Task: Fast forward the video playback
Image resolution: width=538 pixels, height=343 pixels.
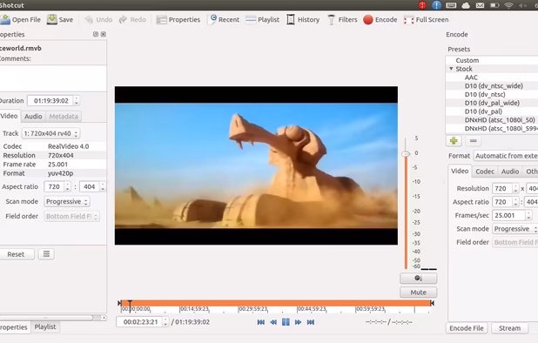Action: [299, 322]
